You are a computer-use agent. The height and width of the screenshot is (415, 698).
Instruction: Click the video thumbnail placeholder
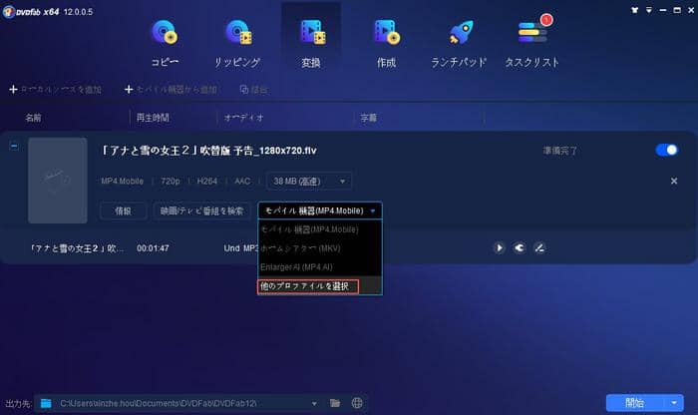[x=58, y=181]
